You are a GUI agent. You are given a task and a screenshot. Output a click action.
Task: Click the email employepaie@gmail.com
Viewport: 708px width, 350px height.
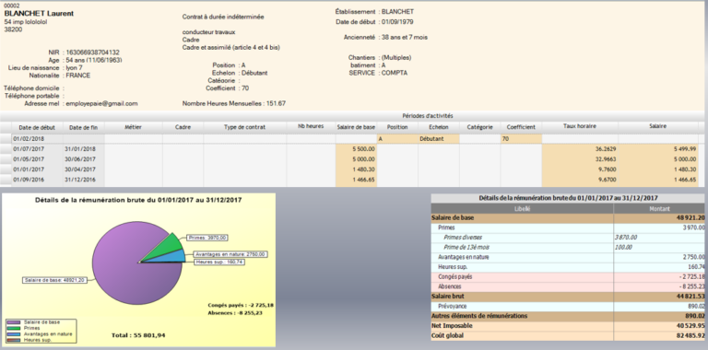(101, 103)
